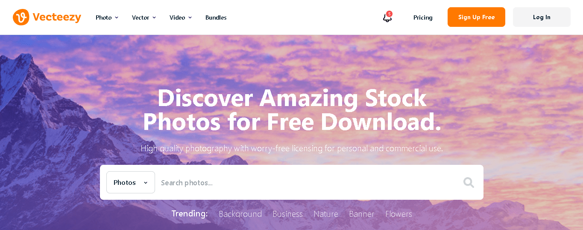
Task: Go to the Pricing page
Action: 423,17
